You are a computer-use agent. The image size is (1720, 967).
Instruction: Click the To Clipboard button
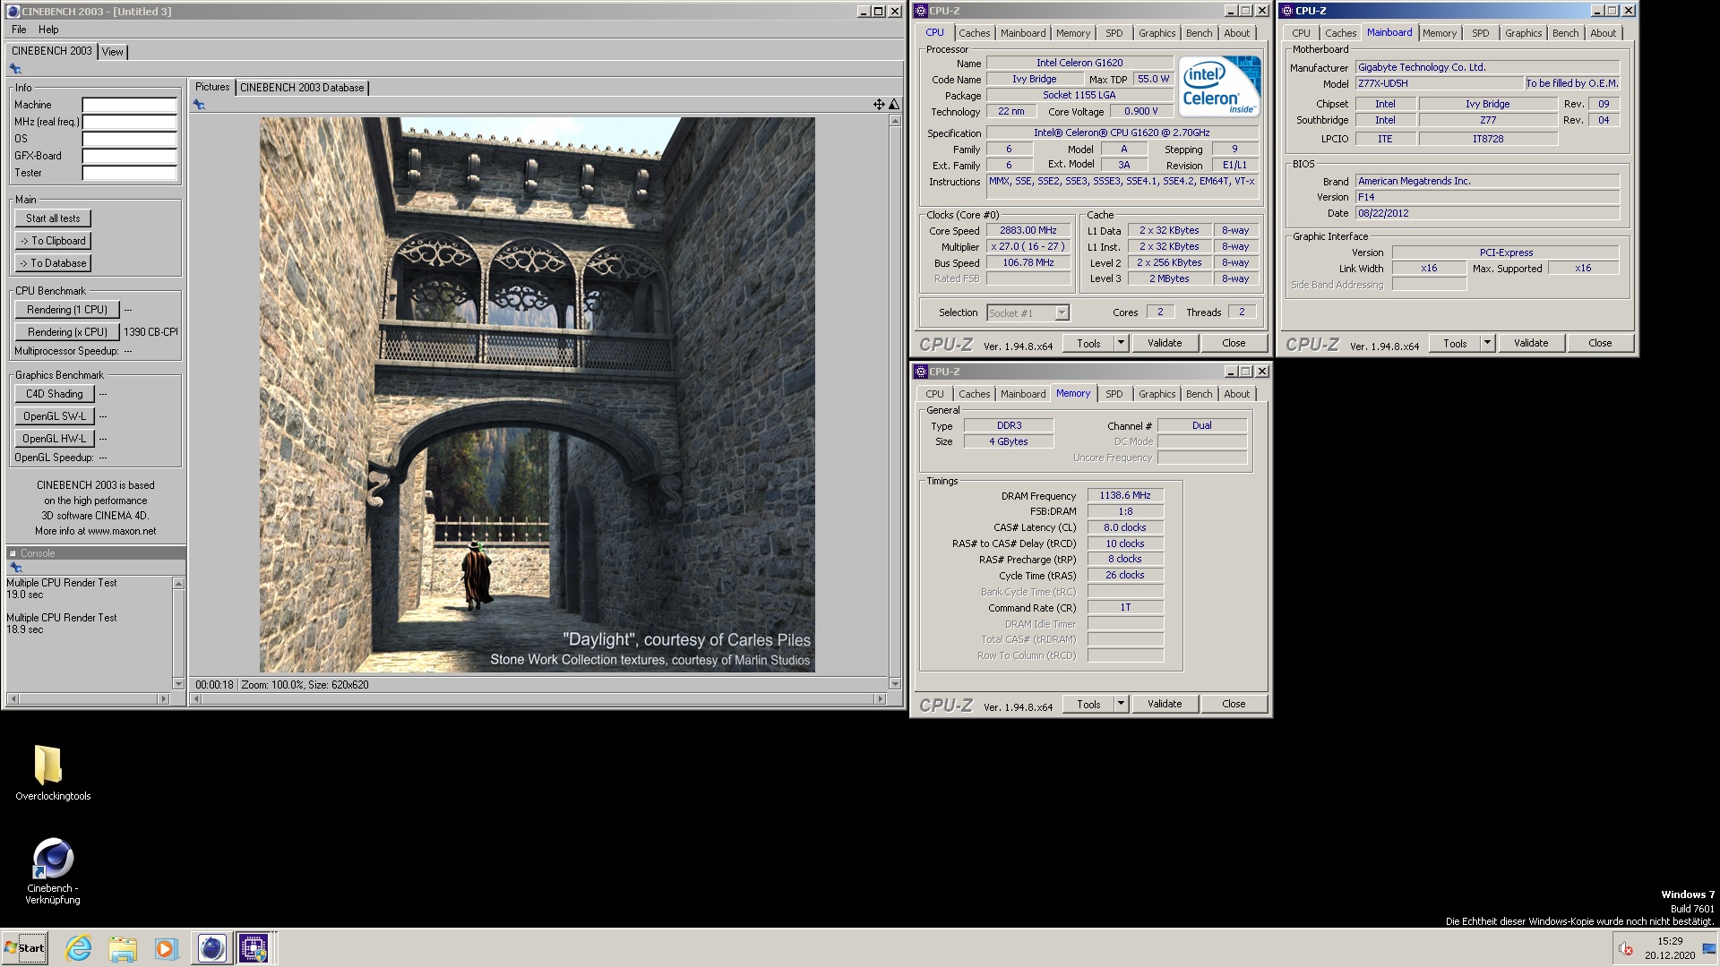53,241
